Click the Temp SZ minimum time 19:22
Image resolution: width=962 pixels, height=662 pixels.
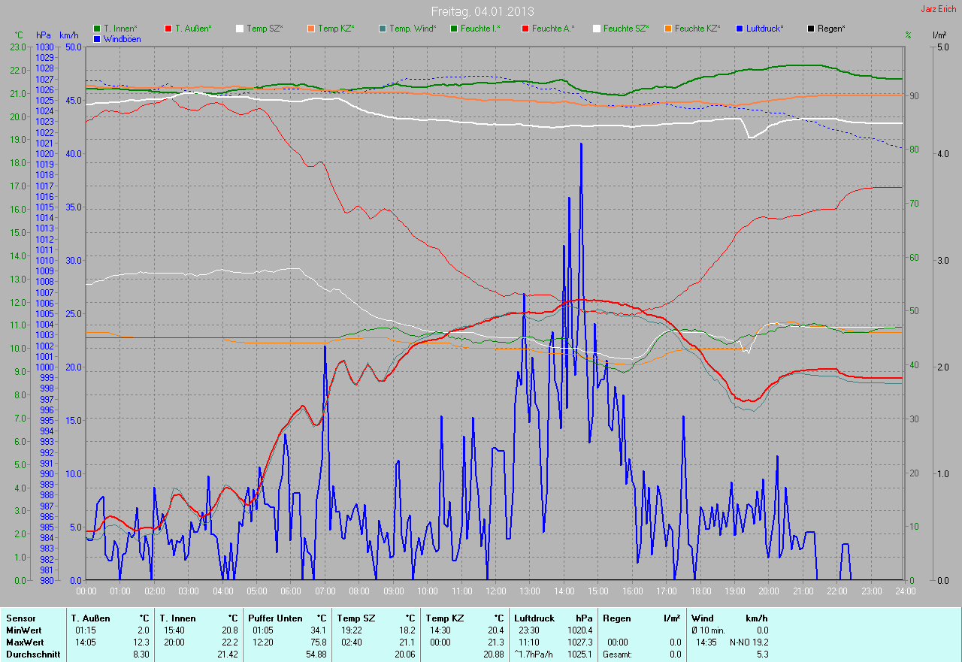click(x=352, y=630)
